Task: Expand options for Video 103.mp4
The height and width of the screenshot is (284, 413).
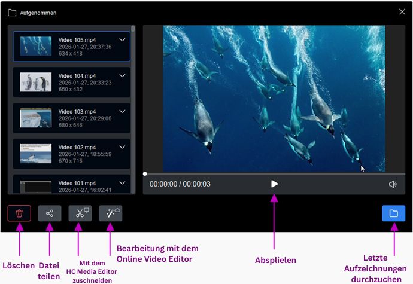Action: pos(122,112)
